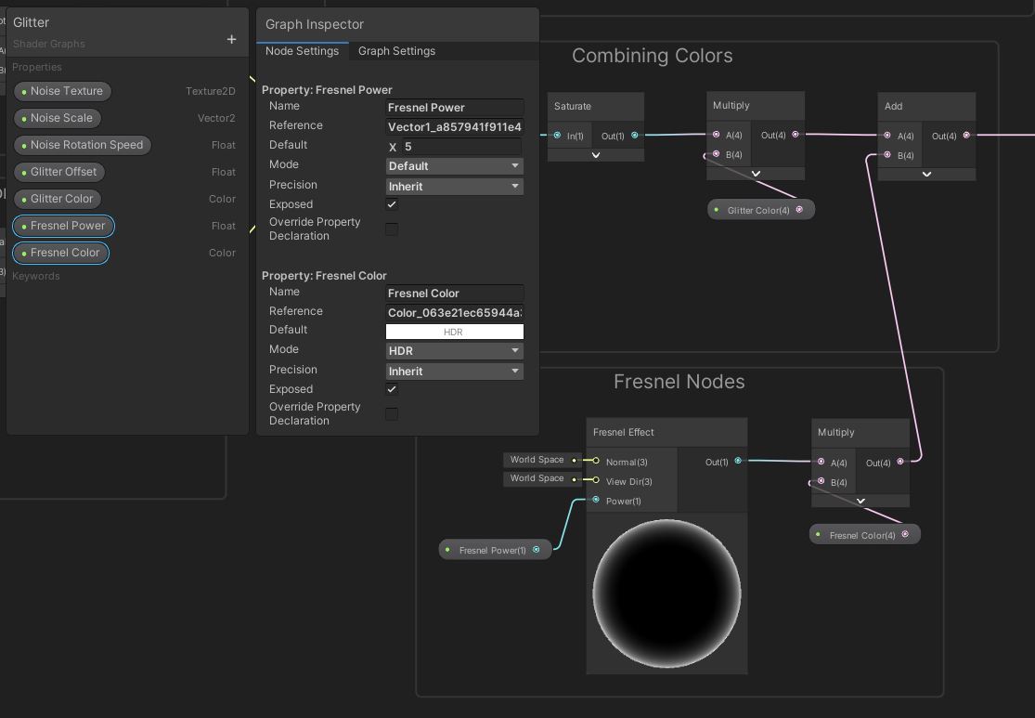The image size is (1035, 718).
Task: Collapse the Saturate node preview chevron
Action: tap(595, 155)
